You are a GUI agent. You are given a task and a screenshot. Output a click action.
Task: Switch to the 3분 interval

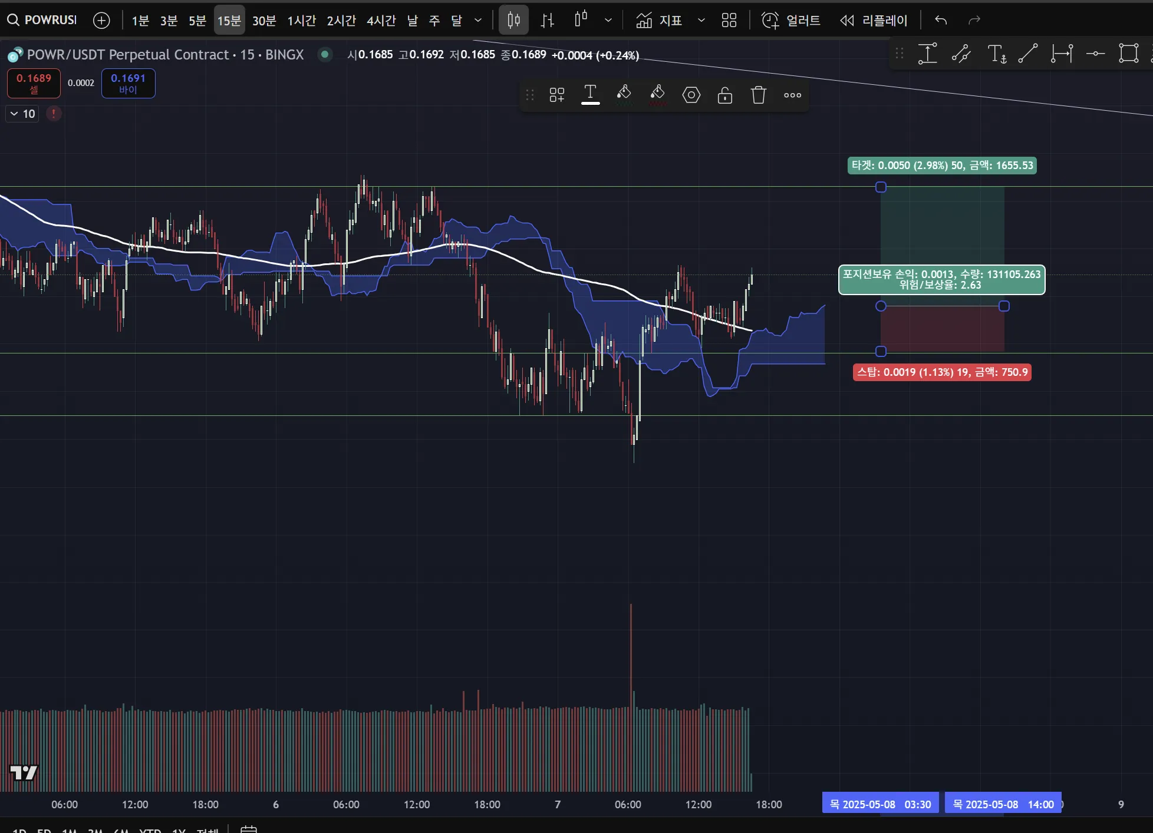pos(169,21)
